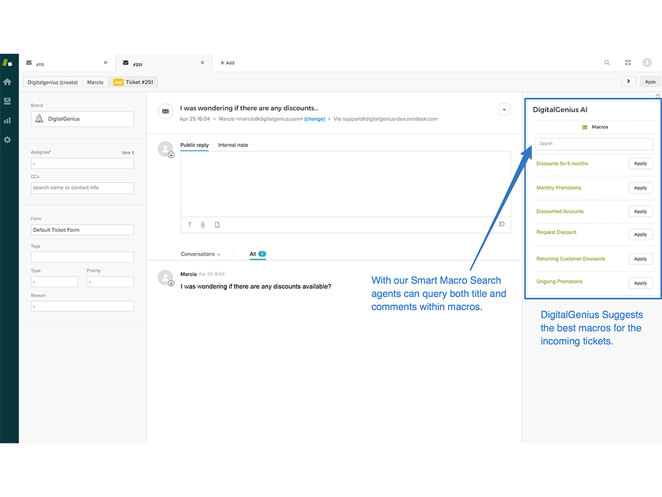
Task: Open the Type dropdown field
Action: (54, 282)
